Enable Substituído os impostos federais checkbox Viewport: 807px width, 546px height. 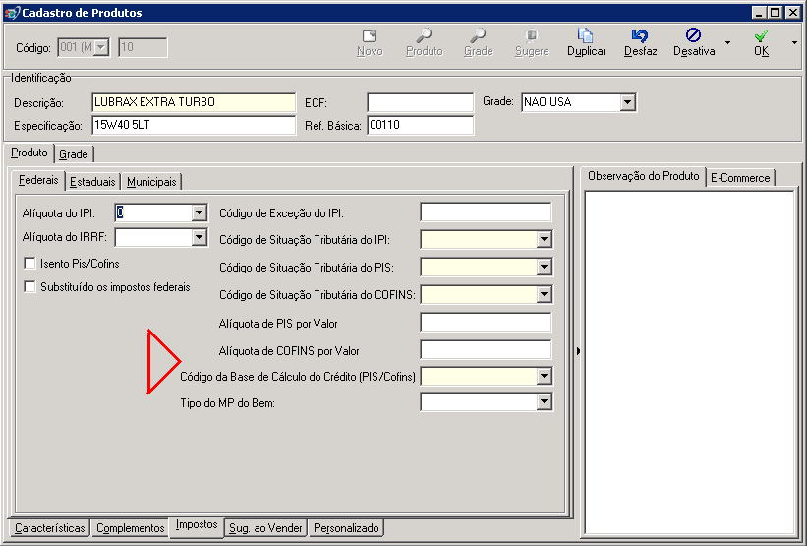(x=29, y=287)
